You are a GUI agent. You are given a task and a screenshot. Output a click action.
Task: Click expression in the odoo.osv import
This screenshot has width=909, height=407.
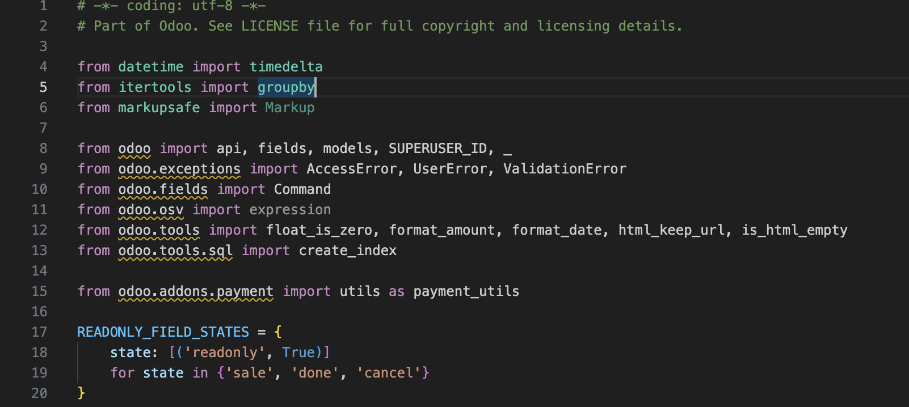pyautogui.click(x=290, y=210)
